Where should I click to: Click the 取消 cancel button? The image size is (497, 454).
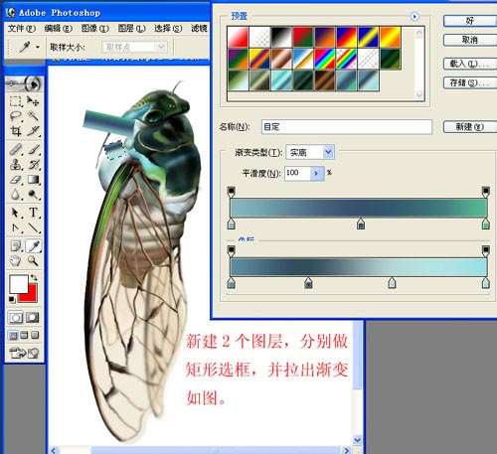pos(470,40)
